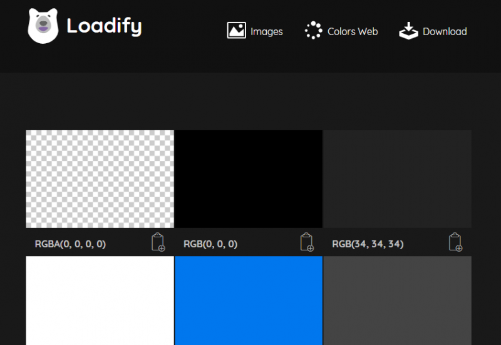Click the Images picture icon

click(x=236, y=31)
